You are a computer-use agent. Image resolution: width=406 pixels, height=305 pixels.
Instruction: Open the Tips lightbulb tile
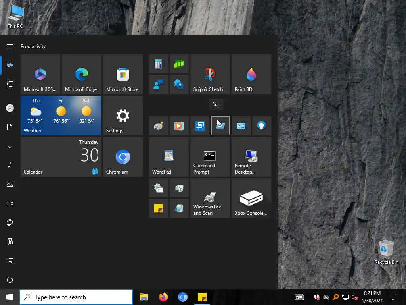pos(262,126)
